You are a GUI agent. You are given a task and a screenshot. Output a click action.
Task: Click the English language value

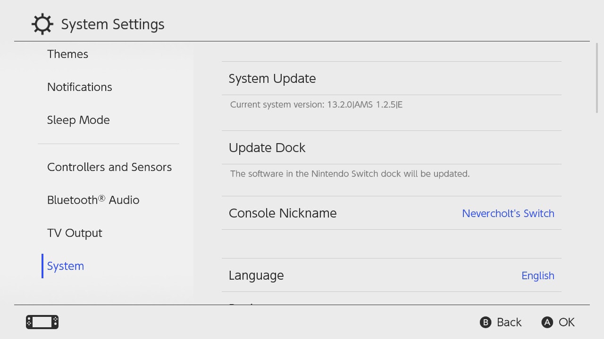click(x=538, y=275)
